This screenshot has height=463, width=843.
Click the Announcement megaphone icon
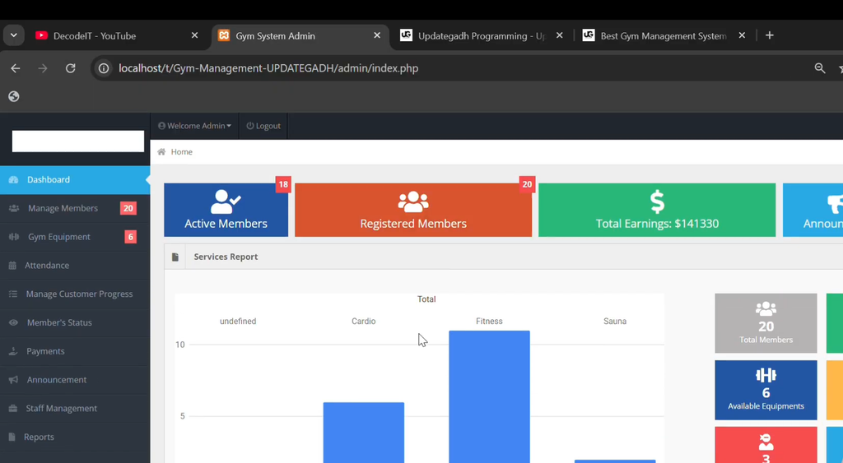[13, 380]
